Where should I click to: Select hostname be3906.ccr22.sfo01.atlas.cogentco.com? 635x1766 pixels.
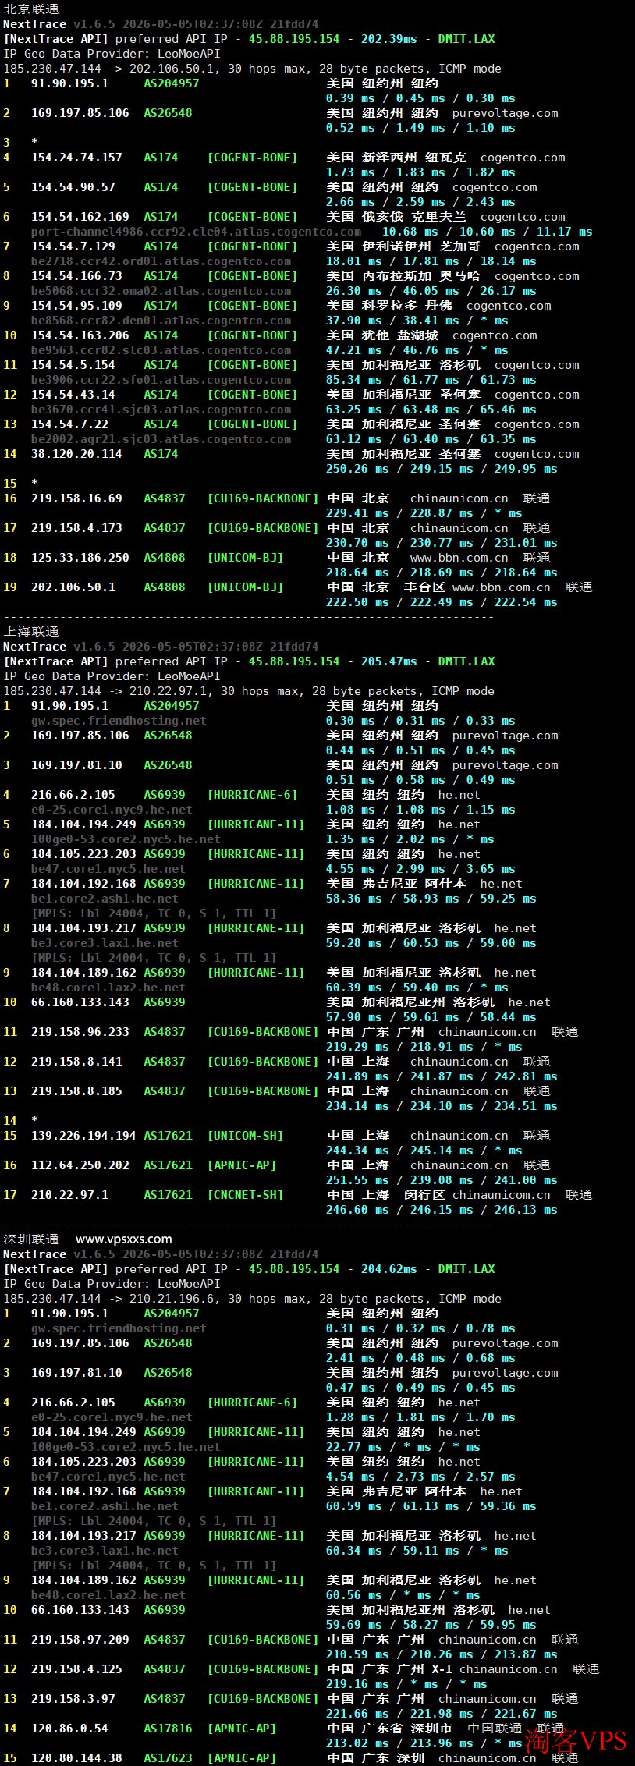pos(161,380)
